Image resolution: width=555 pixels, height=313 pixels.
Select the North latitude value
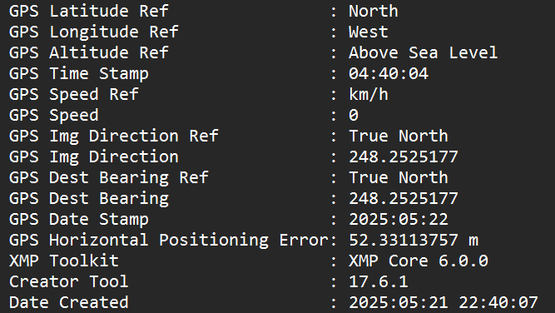click(x=374, y=12)
